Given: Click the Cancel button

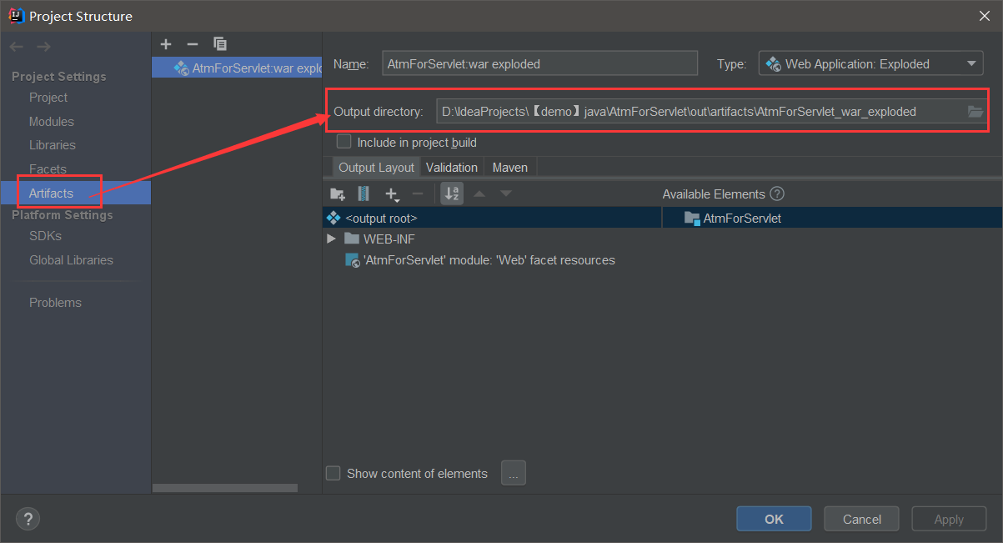Looking at the screenshot, I should click(862, 519).
